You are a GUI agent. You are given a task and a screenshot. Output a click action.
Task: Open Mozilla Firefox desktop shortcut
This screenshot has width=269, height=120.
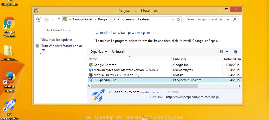coord(10,82)
